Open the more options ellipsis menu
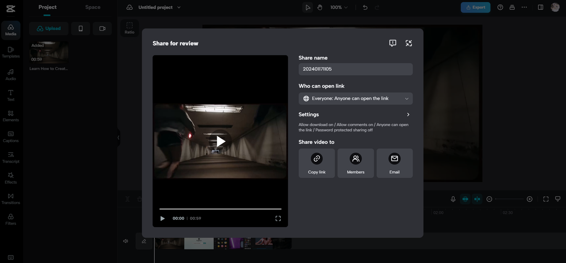 (524, 7)
